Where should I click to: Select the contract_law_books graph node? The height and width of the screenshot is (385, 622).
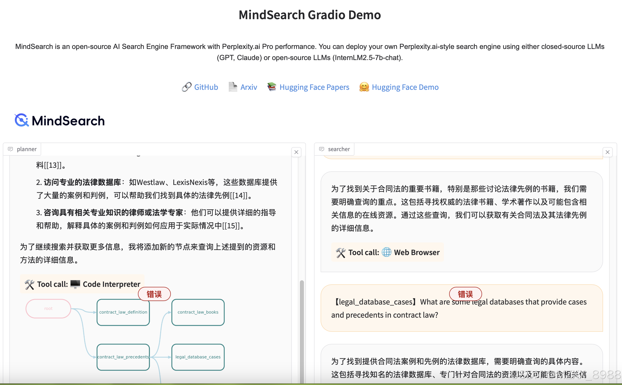tap(198, 312)
